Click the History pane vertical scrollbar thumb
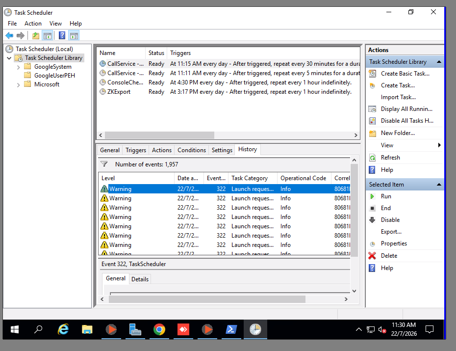The height and width of the screenshot is (351, 456). (354, 211)
